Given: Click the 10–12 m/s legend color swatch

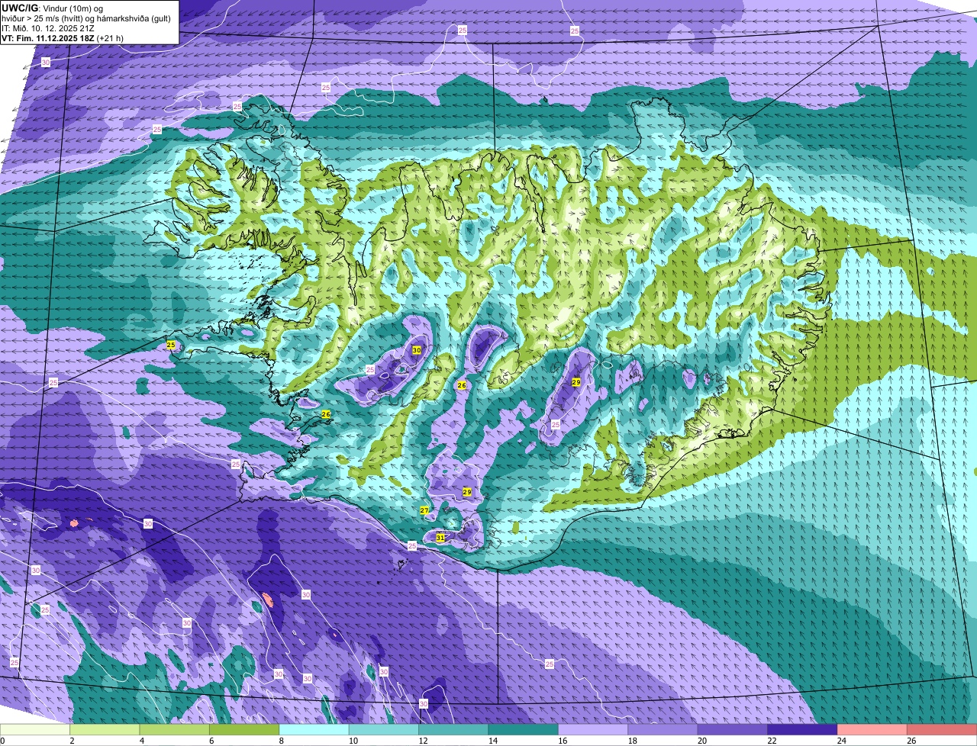Looking at the screenshot, I should (x=385, y=730).
